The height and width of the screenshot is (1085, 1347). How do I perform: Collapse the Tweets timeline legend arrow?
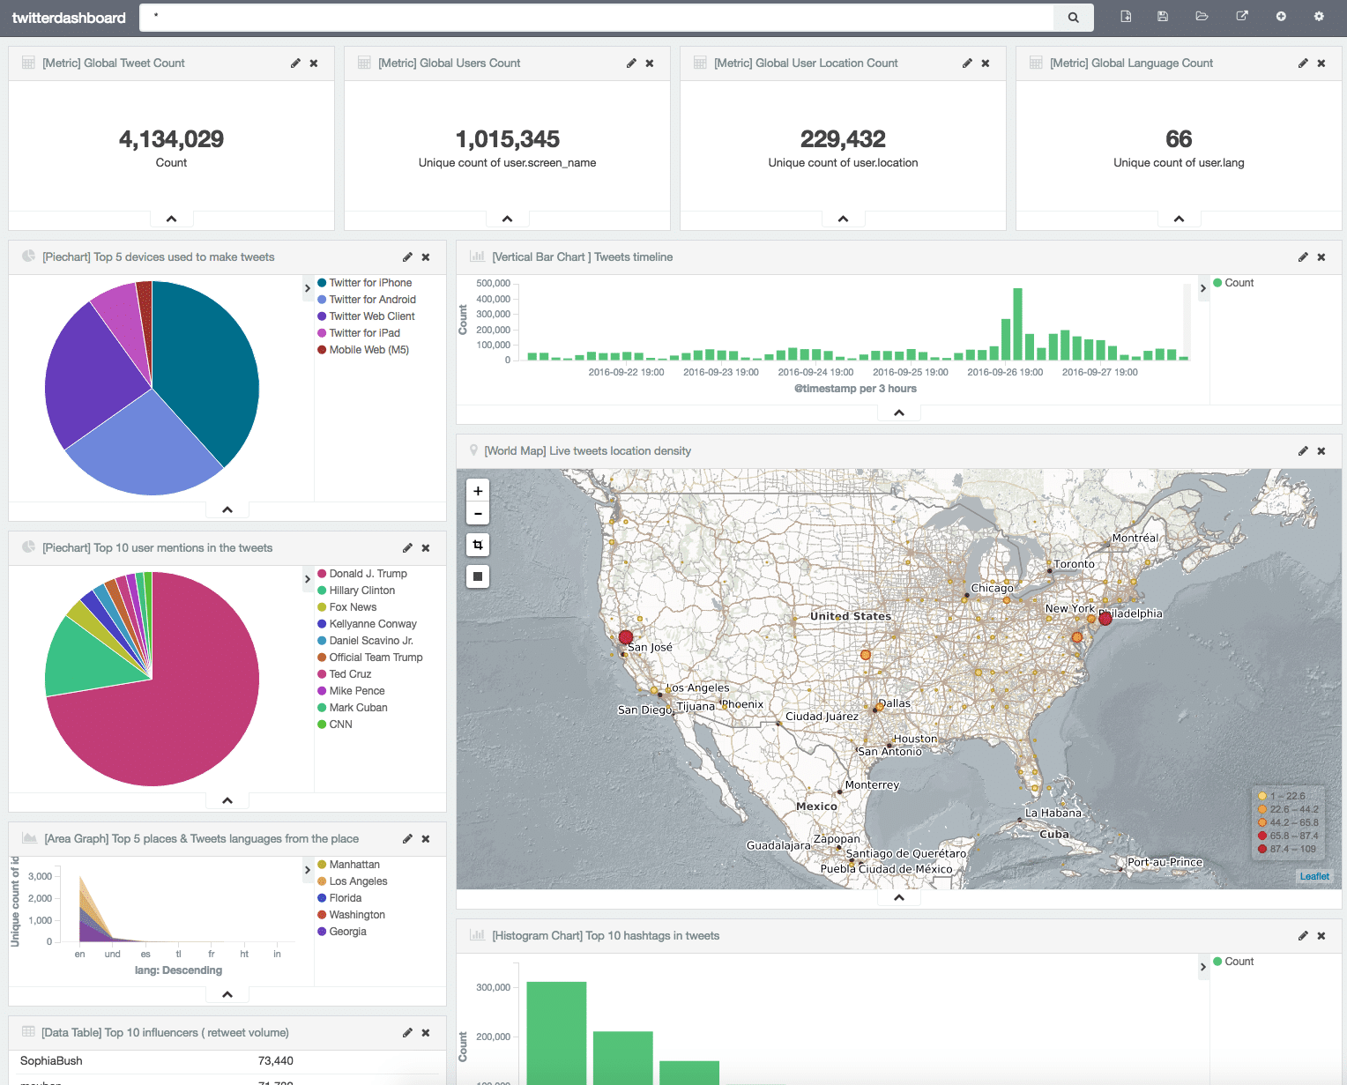pos(1203,288)
